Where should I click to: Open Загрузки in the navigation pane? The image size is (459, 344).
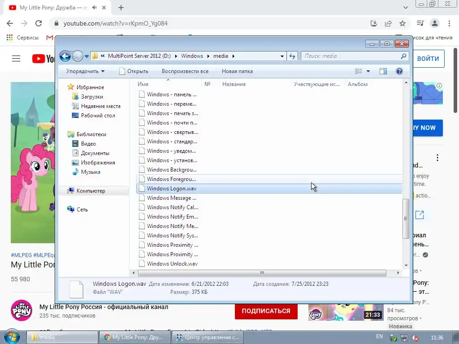tap(92, 97)
